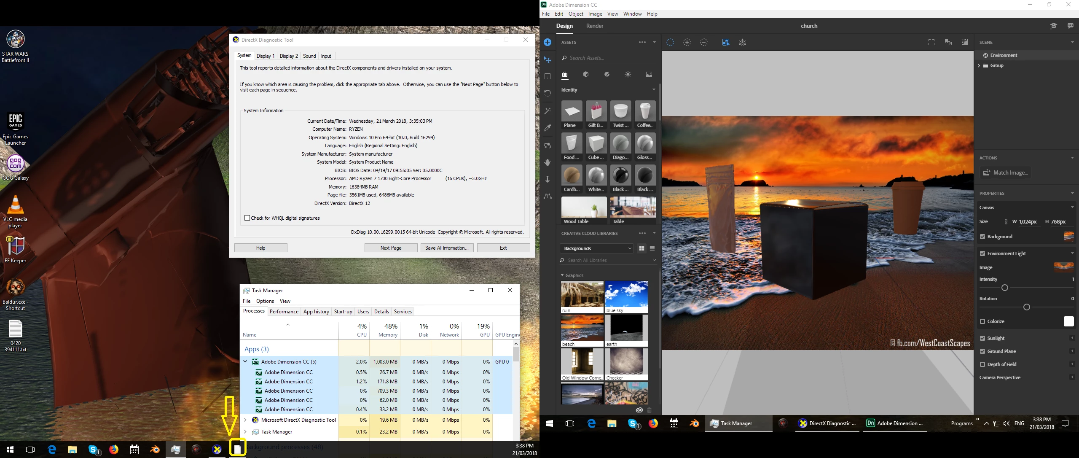
Task: Collapse Adobe Dimension CC process group
Action: tap(245, 361)
